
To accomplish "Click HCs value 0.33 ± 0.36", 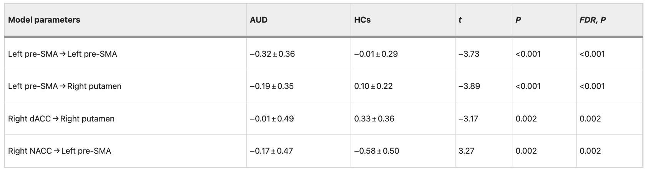I will [374, 119].
